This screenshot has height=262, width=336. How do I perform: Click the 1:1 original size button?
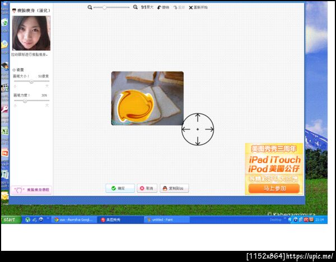[x=147, y=7]
